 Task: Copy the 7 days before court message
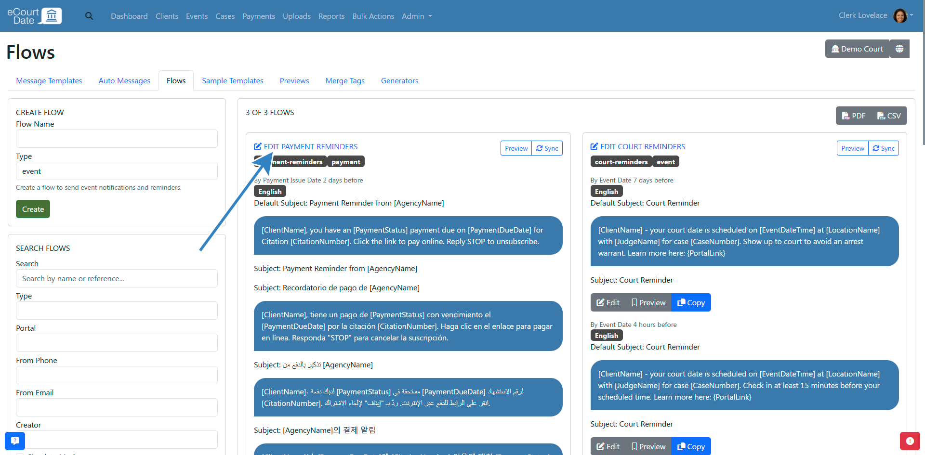tap(691, 302)
